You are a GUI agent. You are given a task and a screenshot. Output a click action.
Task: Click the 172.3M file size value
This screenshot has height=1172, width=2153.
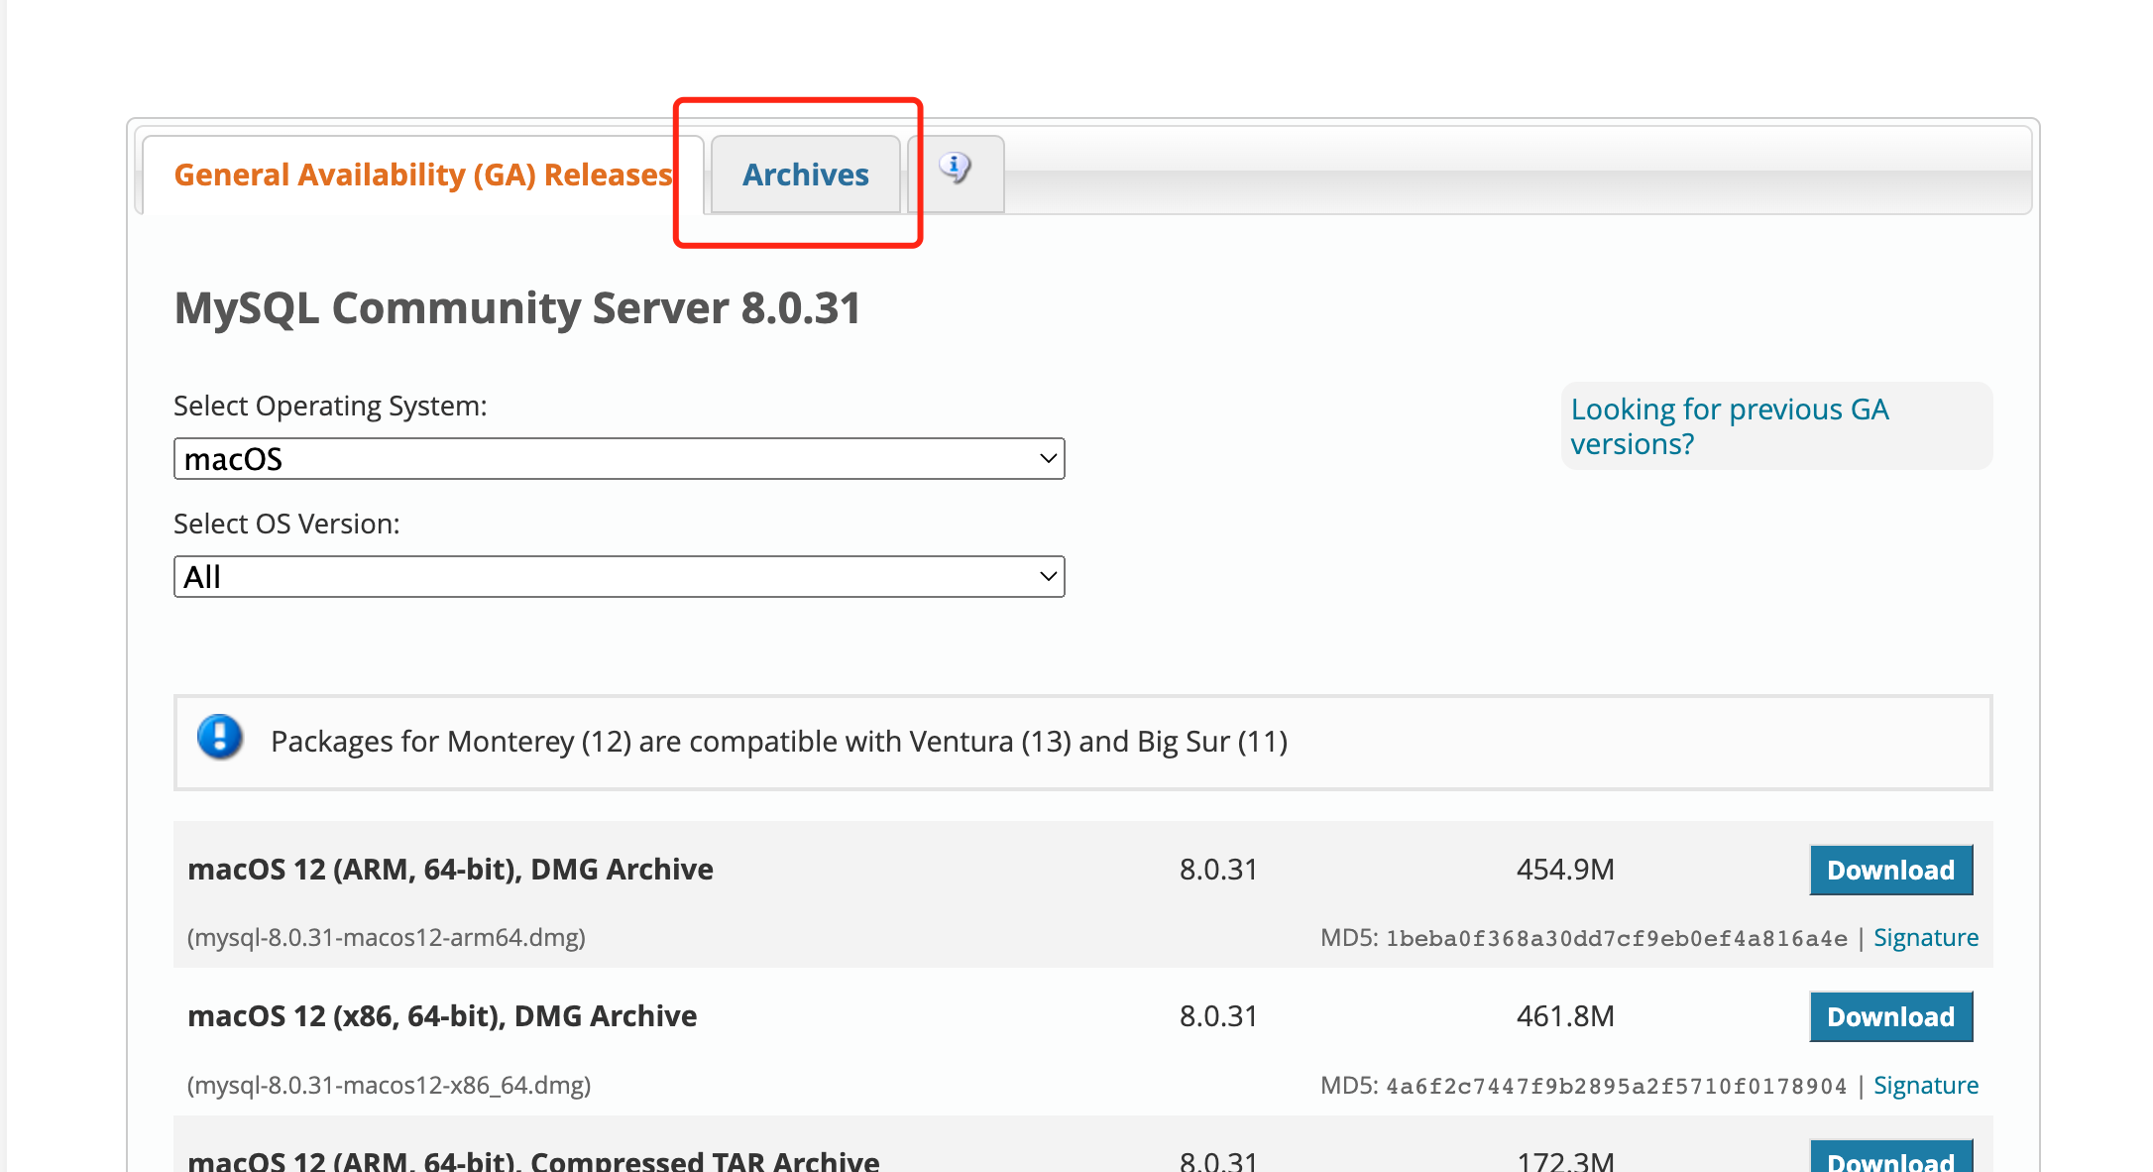1565,1160
